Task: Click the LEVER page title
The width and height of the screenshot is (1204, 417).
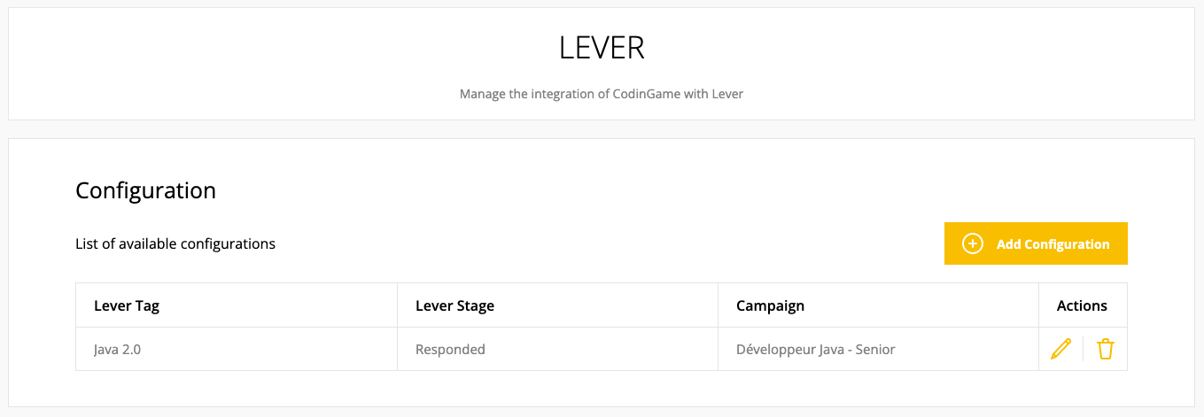Action: (x=602, y=48)
